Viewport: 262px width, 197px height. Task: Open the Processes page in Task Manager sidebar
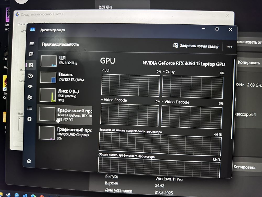pyautogui.click(x=31, y=54)
